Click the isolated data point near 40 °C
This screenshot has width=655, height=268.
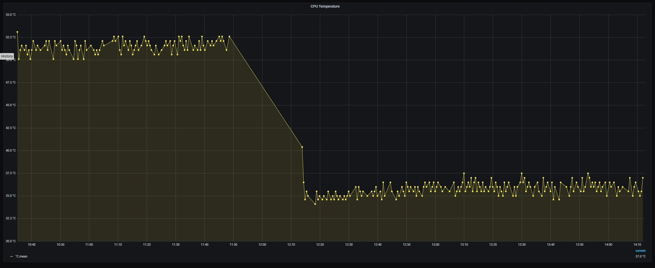click(x=302, y=147)
